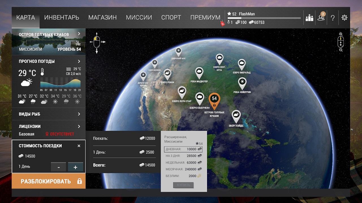Zoom out with the magnifier minus icon
362x203 pixels.
(x=341, y=50)
